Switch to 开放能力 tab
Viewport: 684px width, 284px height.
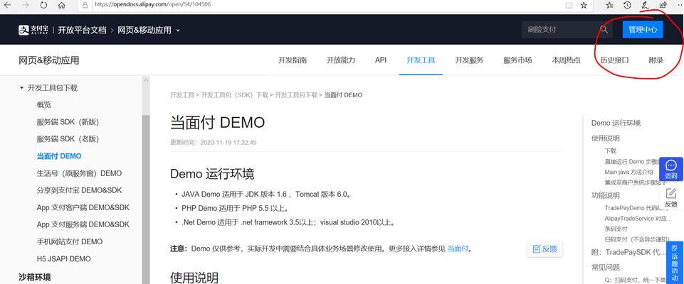341,60
